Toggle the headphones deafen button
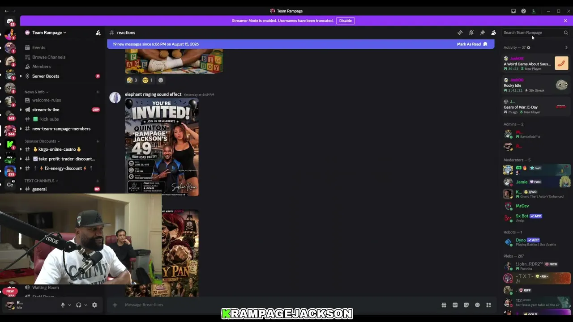 [x=79, y=305]
